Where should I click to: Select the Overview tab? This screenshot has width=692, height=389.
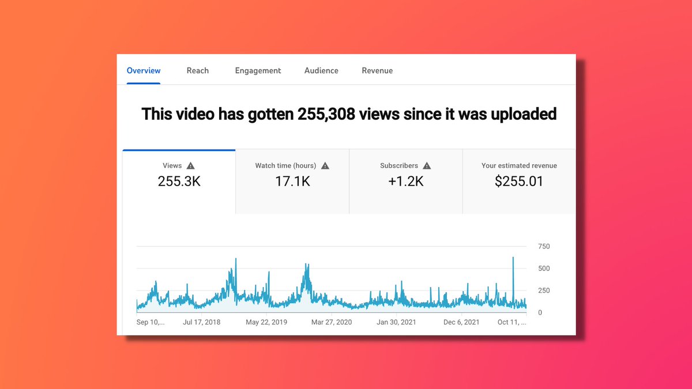143,70
